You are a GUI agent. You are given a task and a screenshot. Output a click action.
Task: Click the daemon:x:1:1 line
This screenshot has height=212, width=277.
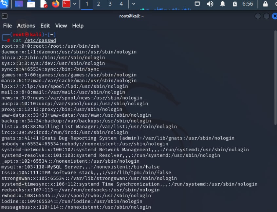pos(69,52)
